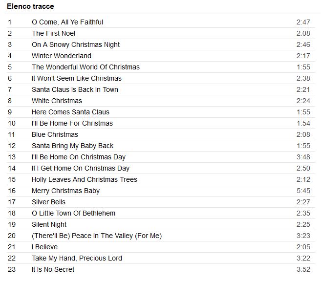Select the 'Winter Wonderland' track

pyautogui.click(x=62, y=56)
